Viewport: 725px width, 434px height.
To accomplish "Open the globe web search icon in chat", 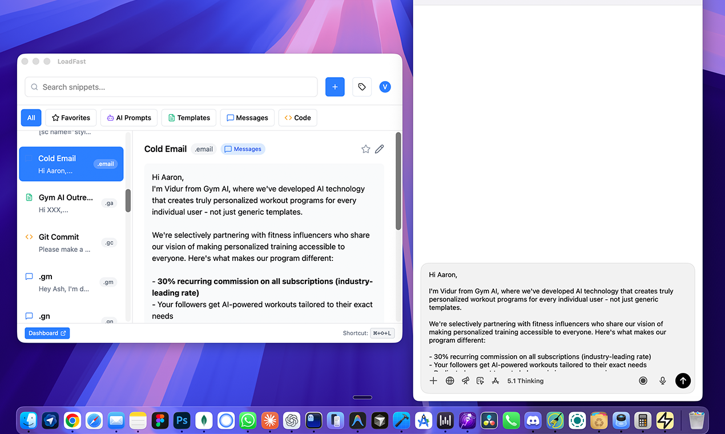I will [450, 380].
